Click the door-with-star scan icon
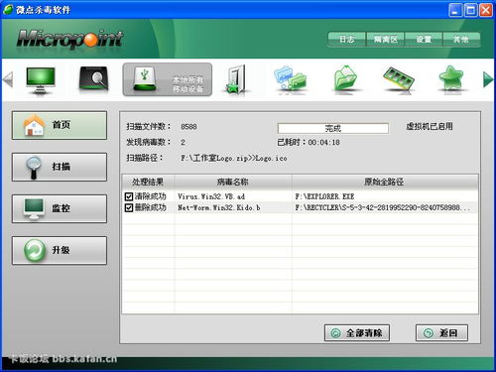The image size is (496, 372). pyautogui.click(x=237, y=79)
